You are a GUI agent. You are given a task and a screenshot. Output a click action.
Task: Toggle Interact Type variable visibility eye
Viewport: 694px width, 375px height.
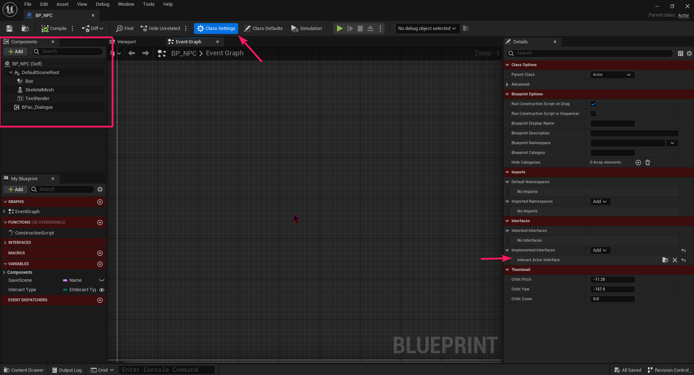tap(102, 290)
